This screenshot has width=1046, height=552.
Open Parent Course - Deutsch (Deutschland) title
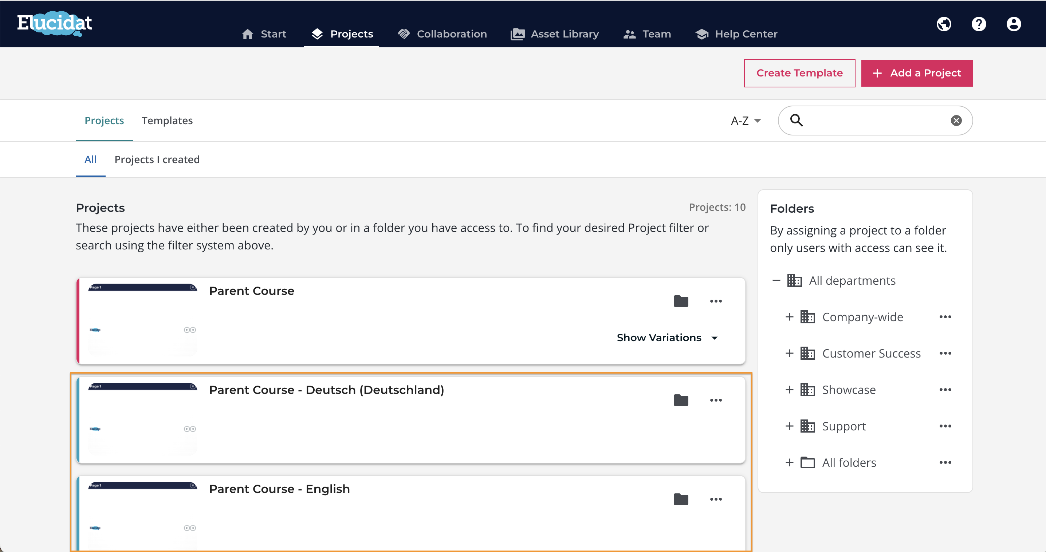coord(326,390)
